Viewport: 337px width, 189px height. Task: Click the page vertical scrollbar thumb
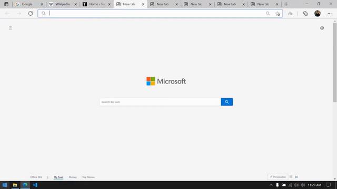(x=335, y=62)
